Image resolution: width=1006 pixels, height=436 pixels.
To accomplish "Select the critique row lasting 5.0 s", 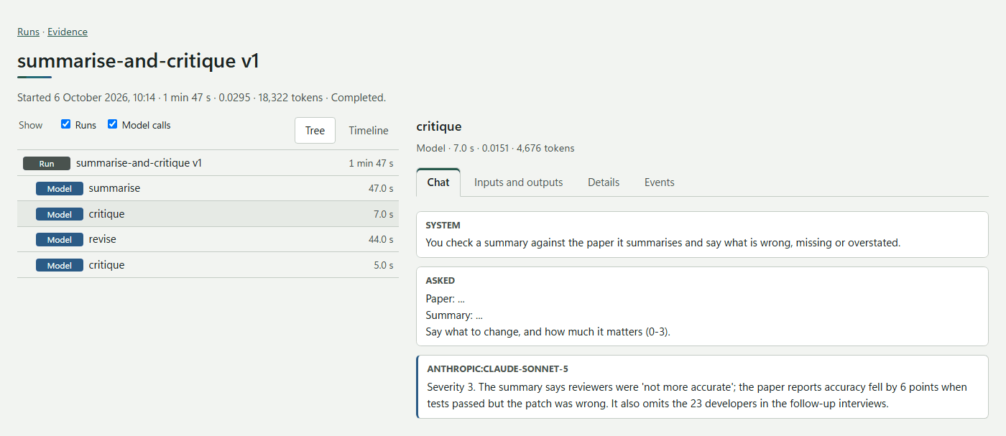I will pos(208,265).
